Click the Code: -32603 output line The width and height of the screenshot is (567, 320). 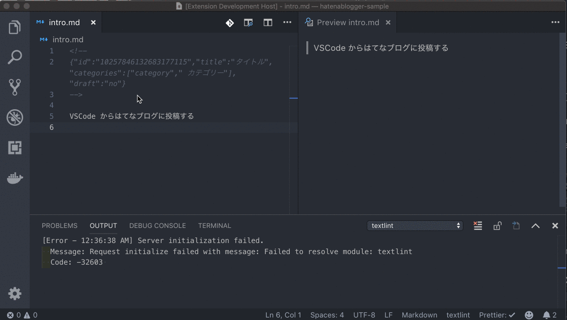tap(76, 262)
